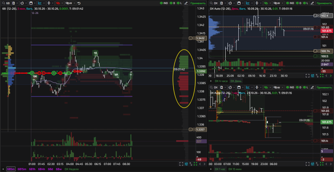Click the next arrow below 6B chart
The height and width of the screenshot is (172, 334).
click(x=204, y=164)
